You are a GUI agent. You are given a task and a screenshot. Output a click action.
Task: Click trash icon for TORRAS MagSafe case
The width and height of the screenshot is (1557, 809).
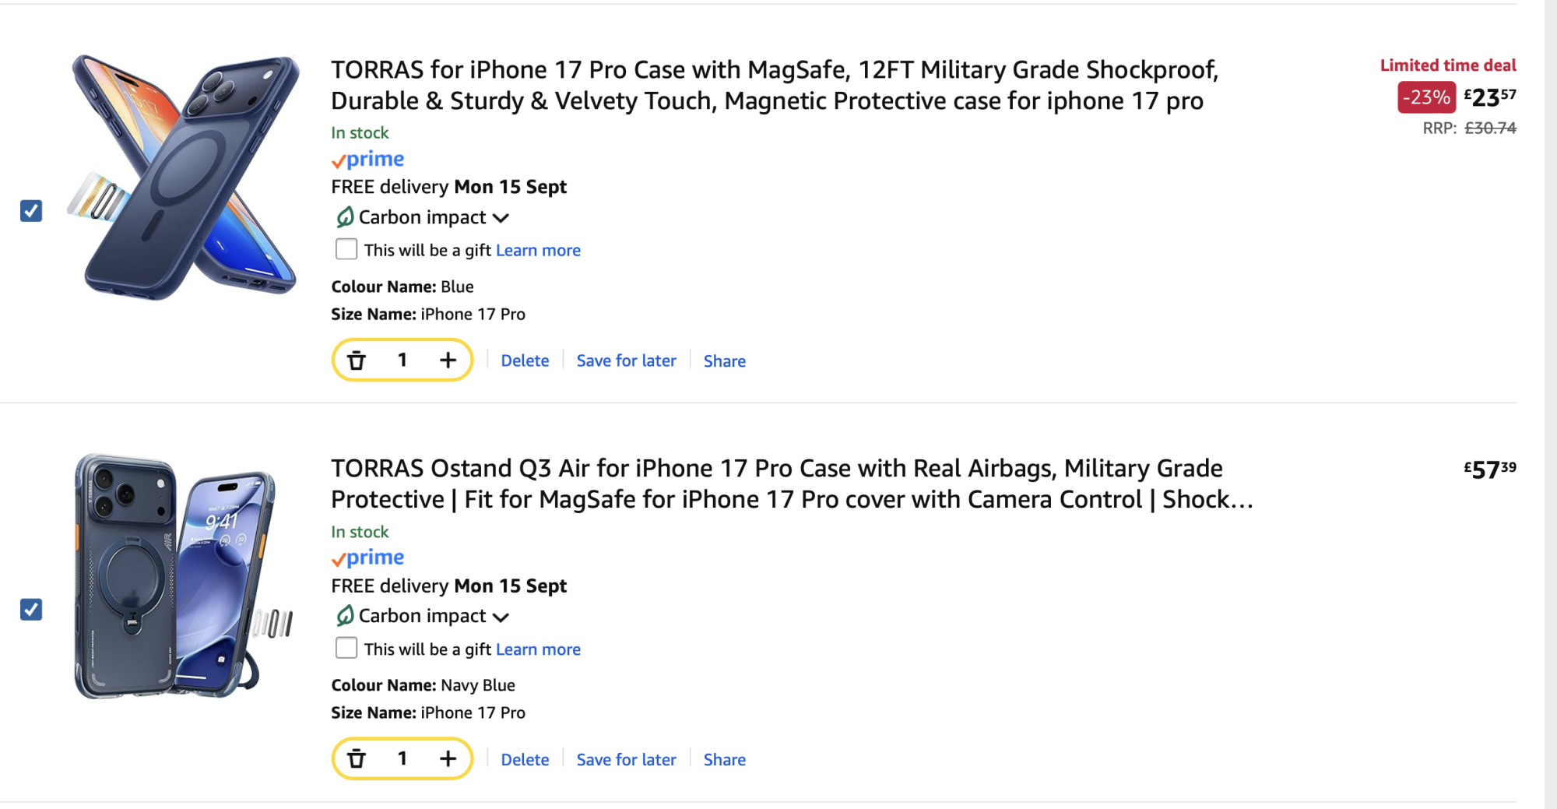click(357, 361)
